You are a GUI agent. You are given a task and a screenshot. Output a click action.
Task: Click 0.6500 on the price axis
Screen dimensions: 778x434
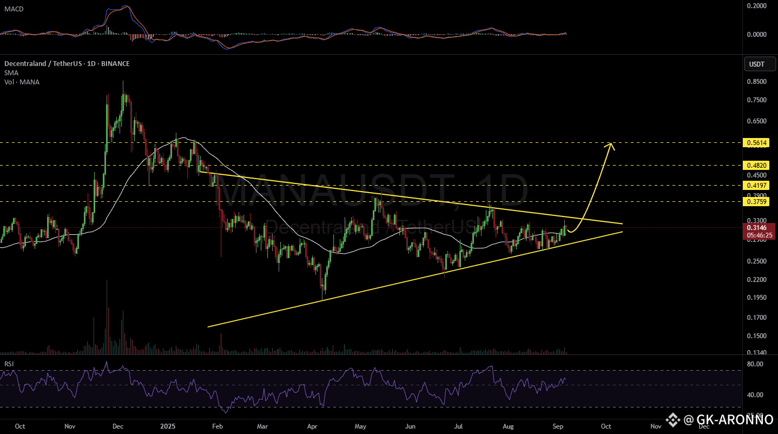tap(757, 121)
